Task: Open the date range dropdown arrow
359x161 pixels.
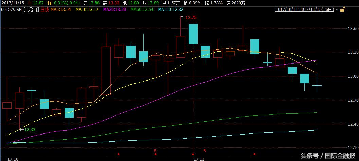Action: (337, 10)
